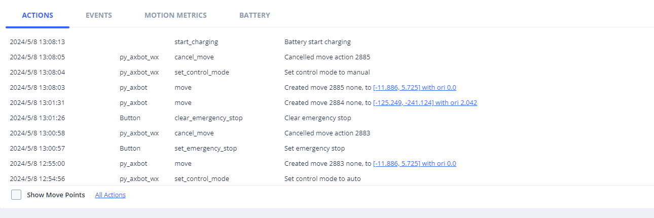Enable the Show Move Points checkbox
Screen dimensions: 654x218
pos(16,195)
